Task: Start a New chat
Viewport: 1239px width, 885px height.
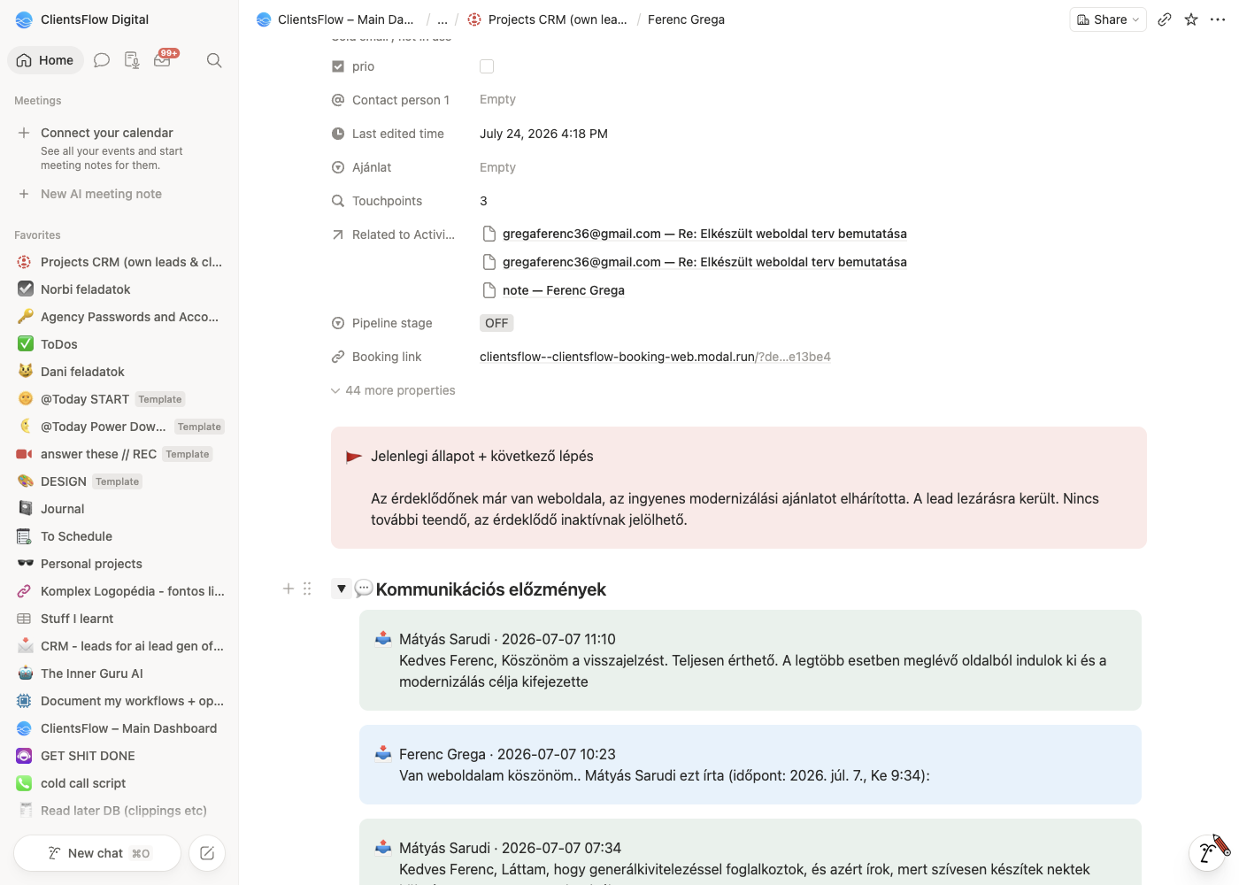Action: pos(97,853)
